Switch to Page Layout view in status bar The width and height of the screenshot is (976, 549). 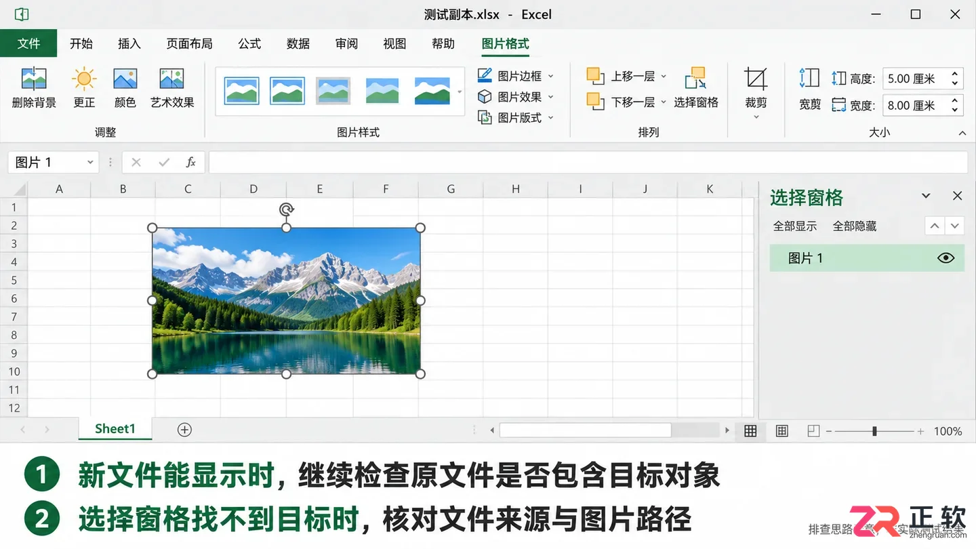point(781,431)
